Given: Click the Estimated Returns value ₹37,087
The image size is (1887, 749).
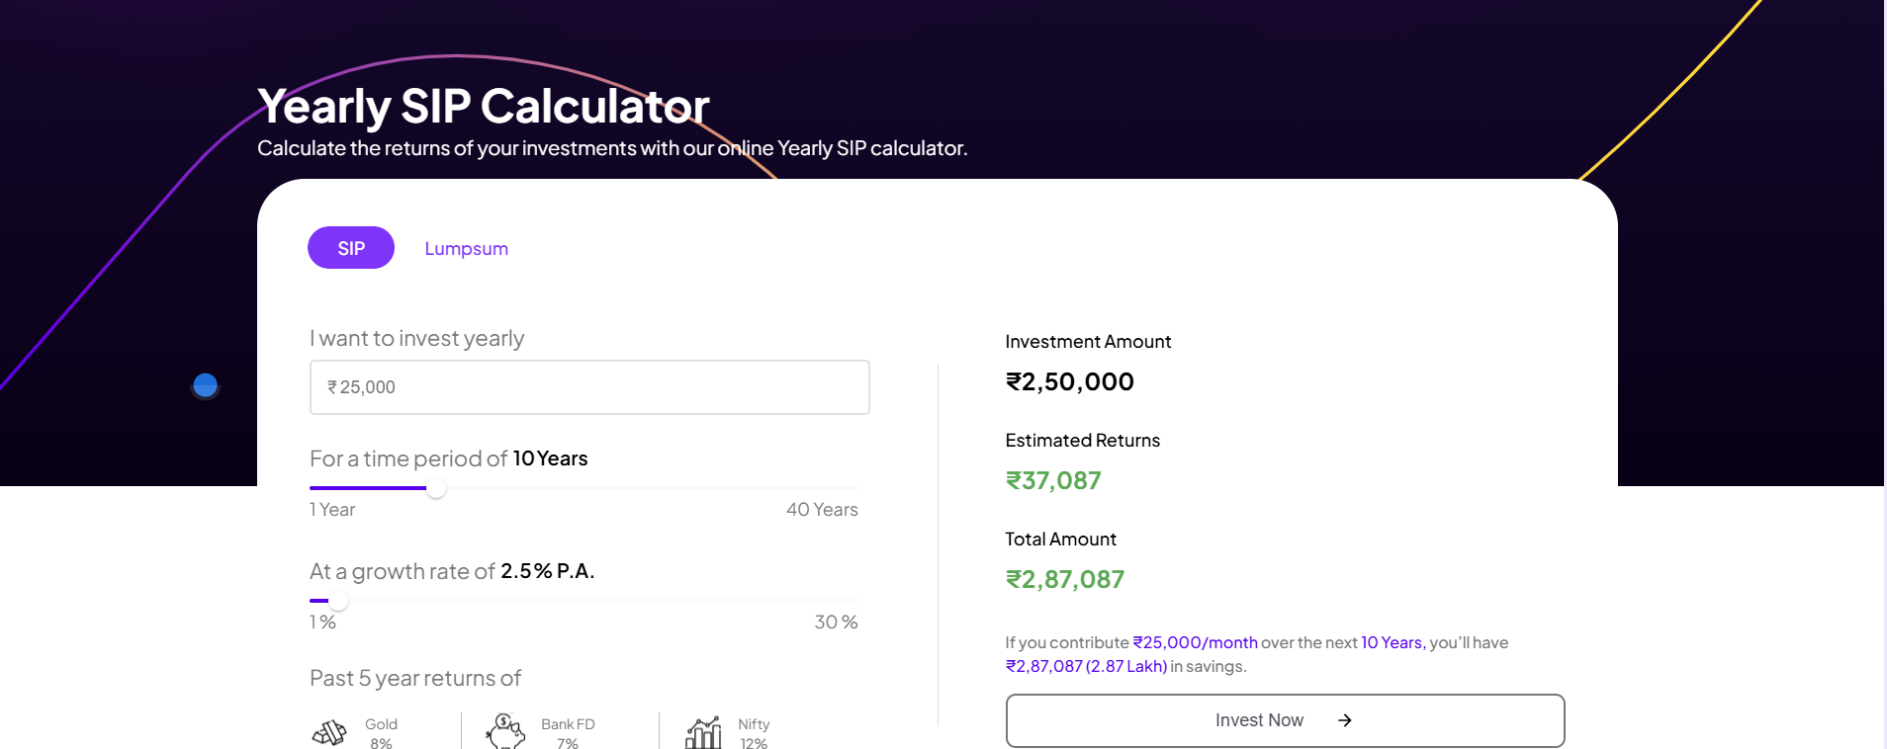Looking at the screenshot, I should (1052, 480).
